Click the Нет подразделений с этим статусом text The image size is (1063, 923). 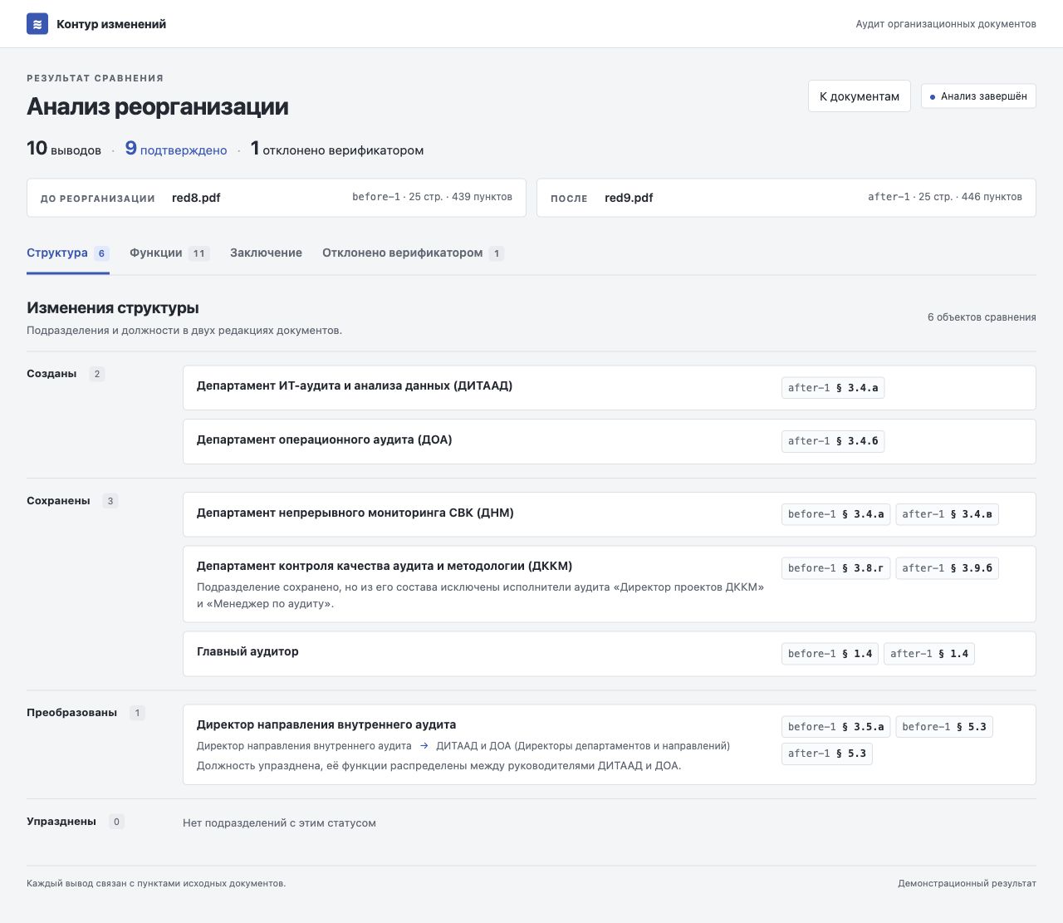(x=279, y=823)
